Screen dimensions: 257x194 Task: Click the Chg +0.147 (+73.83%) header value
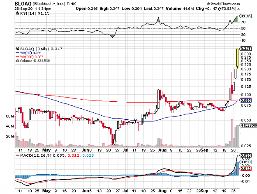click(216, 9)
